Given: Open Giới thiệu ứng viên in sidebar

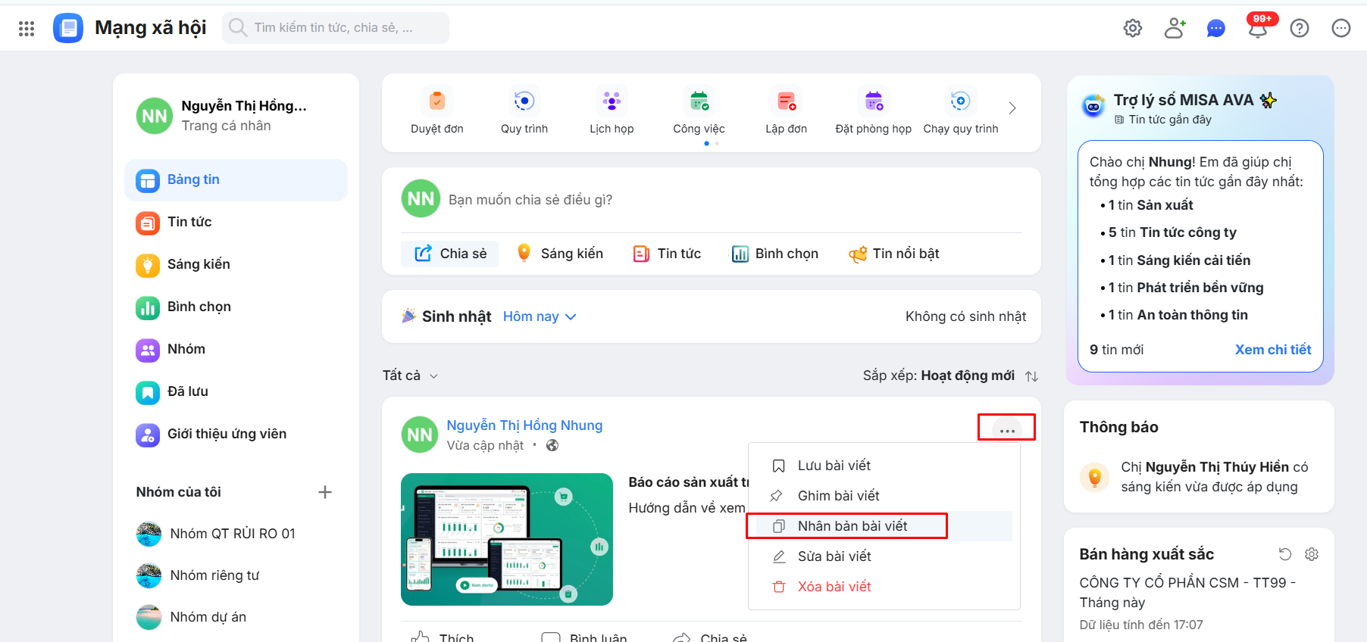Looking at the screenshot, I should [x=236, y=435].
